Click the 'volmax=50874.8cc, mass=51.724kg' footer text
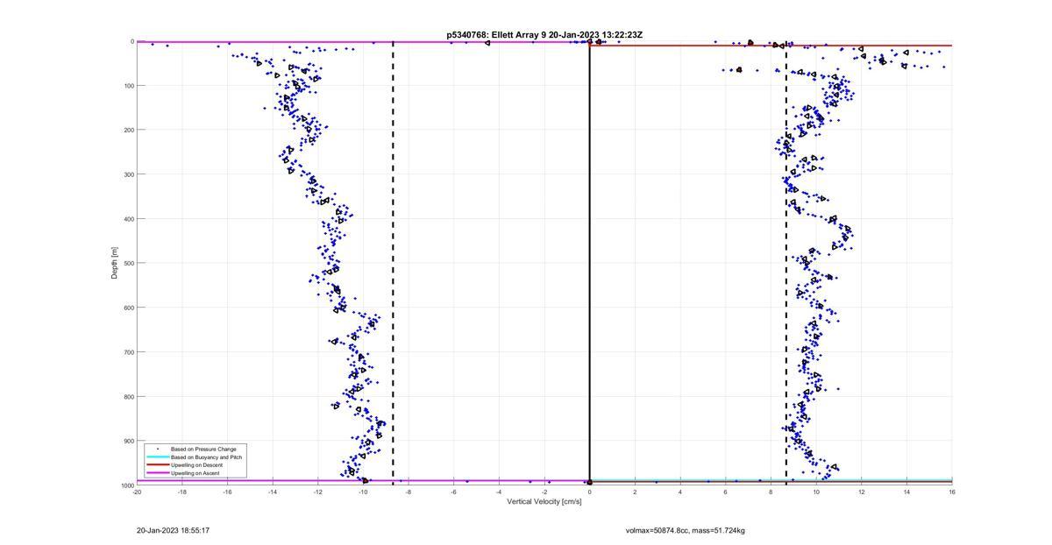This screenshot has height=545, width=1052. pos(686,531)
